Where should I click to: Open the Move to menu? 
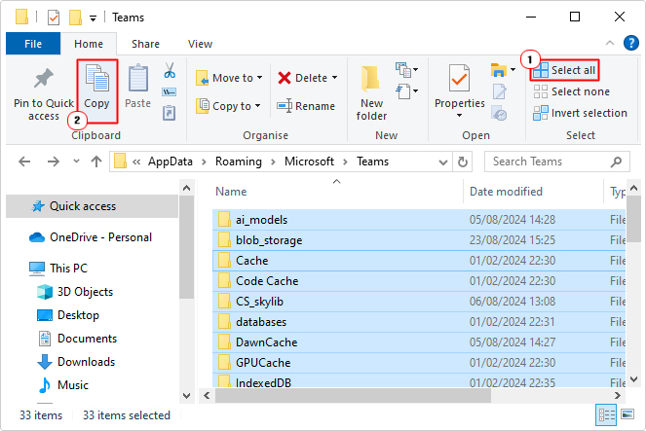point(229,78)
